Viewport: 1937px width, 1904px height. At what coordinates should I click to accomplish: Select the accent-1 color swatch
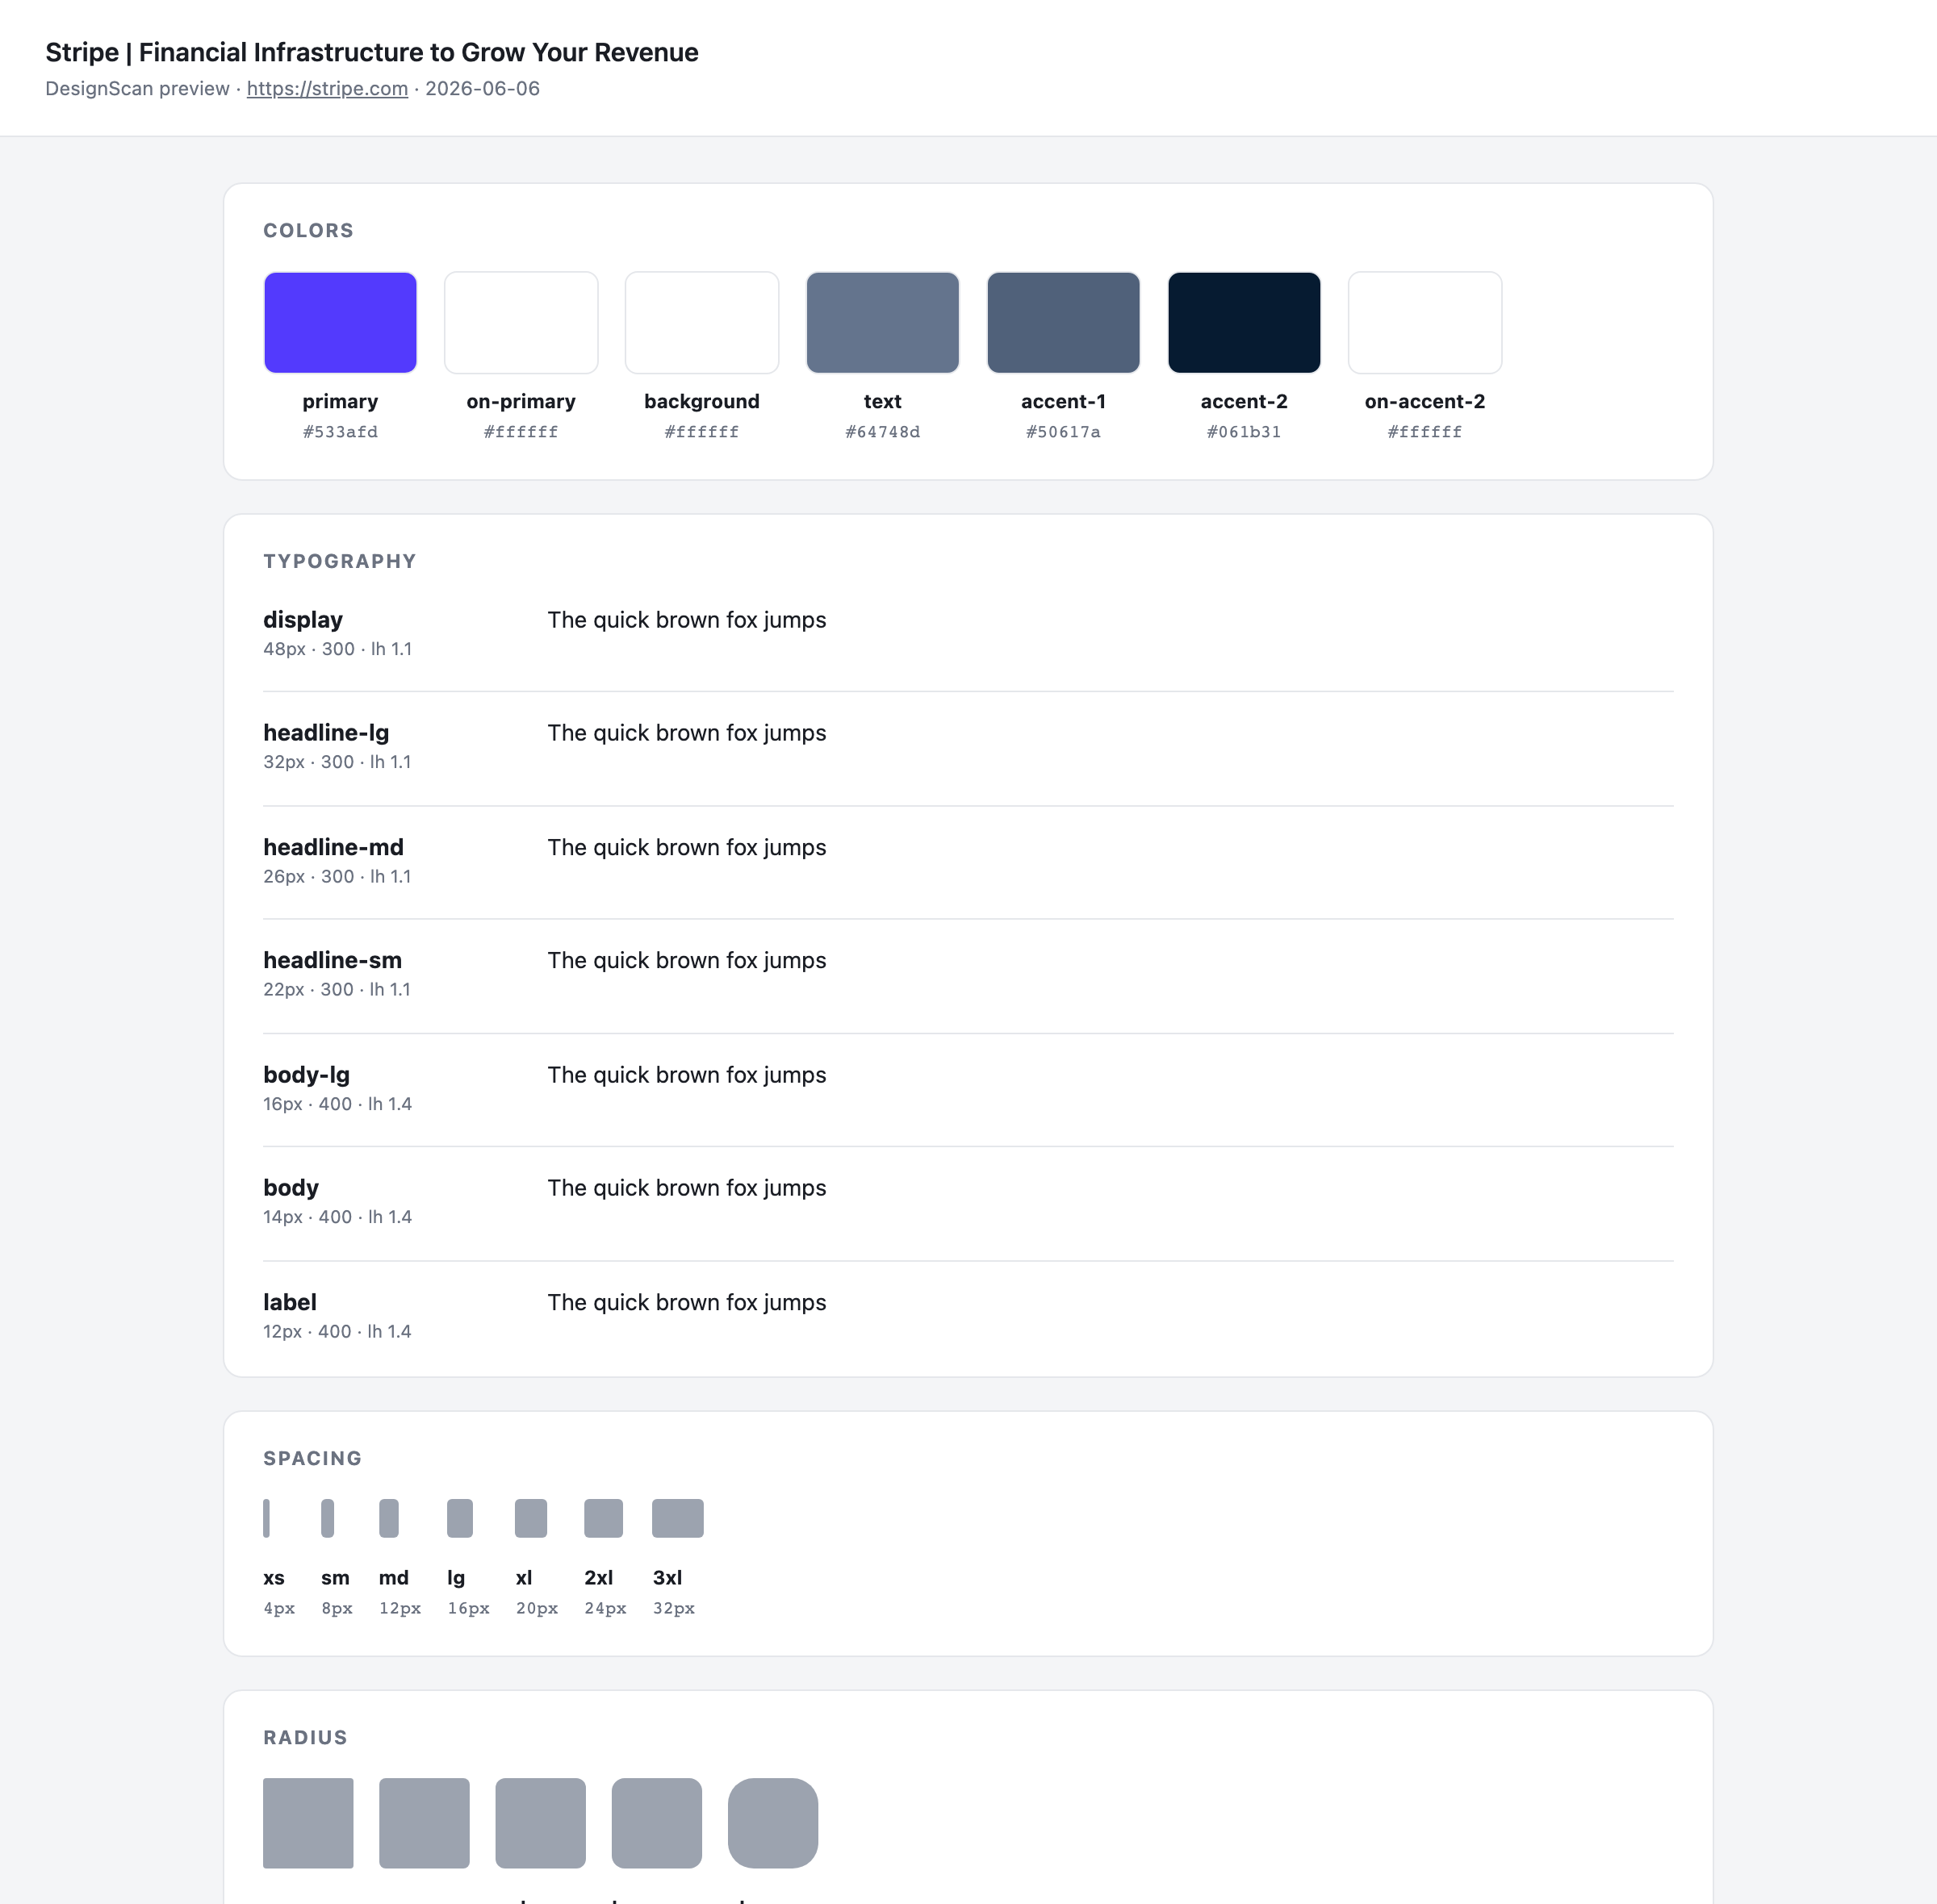click(1064, 322)
